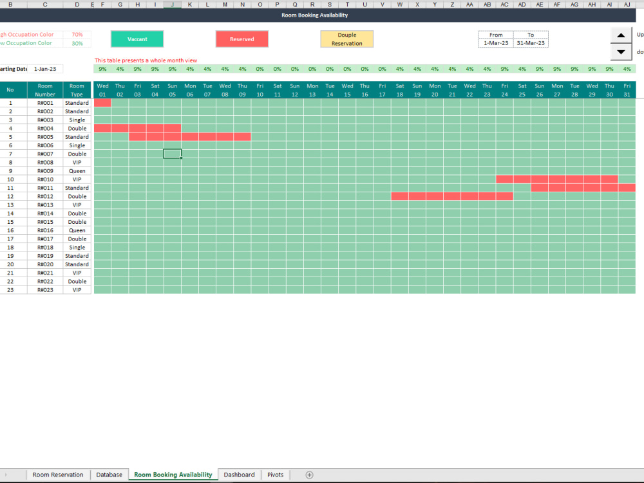Click the High Occupation Color 70% cell
Viewport: 644px width, 483px height.
(x=77, y=35)
